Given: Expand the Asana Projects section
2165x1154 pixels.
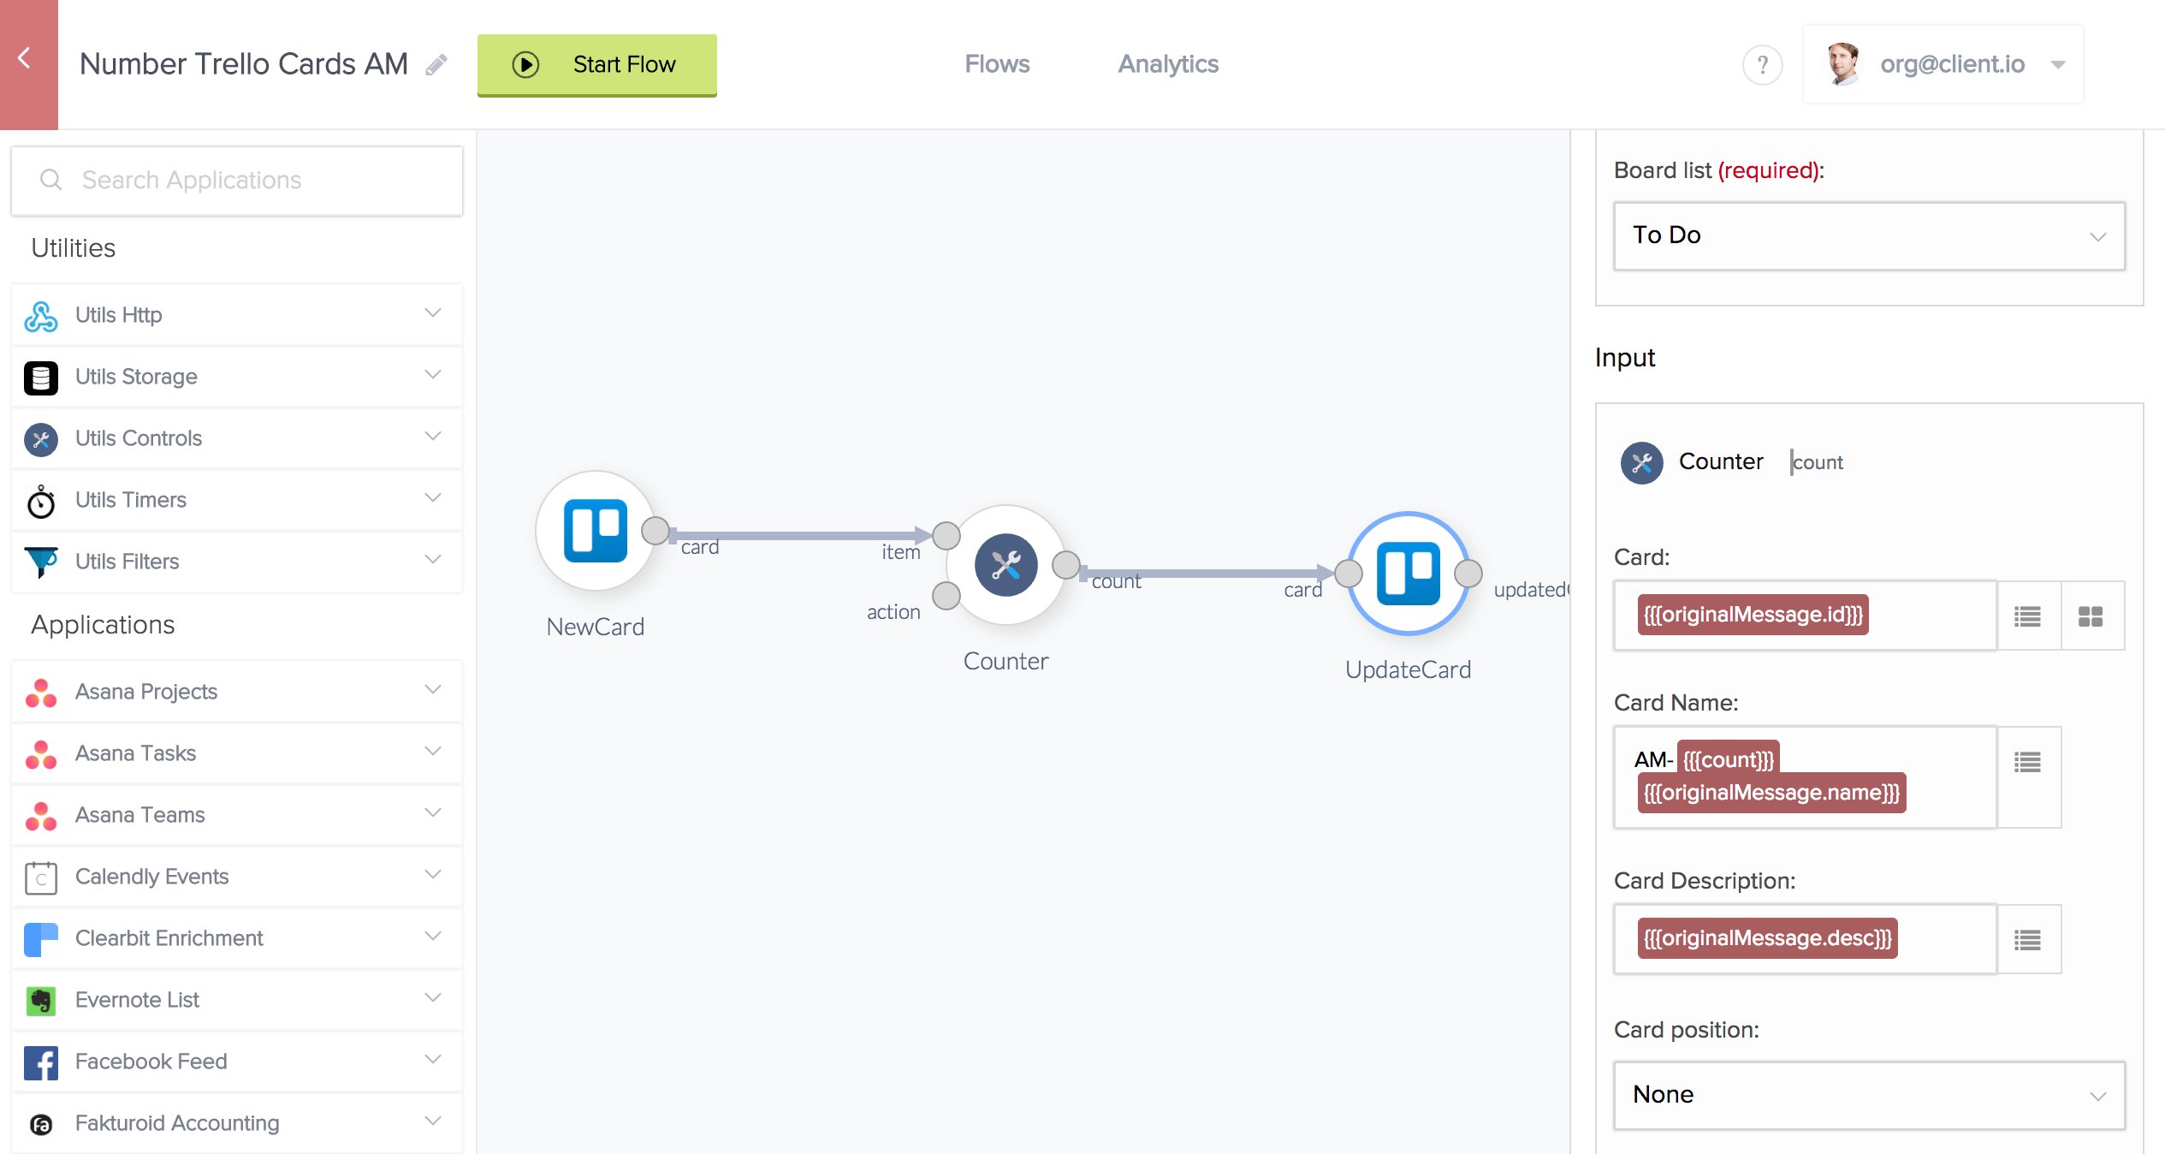Looking at the screenshot, I should pos(433,690).
